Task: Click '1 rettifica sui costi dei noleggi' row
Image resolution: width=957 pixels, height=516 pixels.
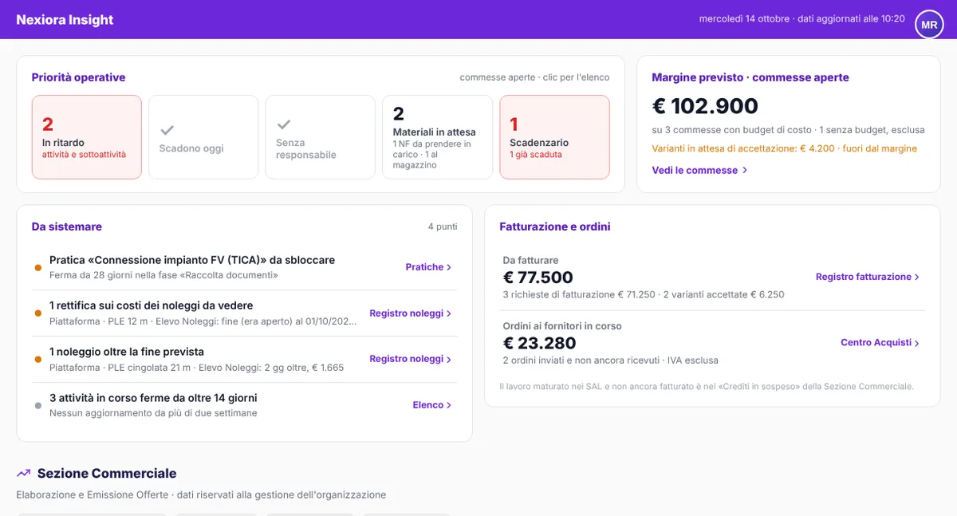Action: coord(244,313)
